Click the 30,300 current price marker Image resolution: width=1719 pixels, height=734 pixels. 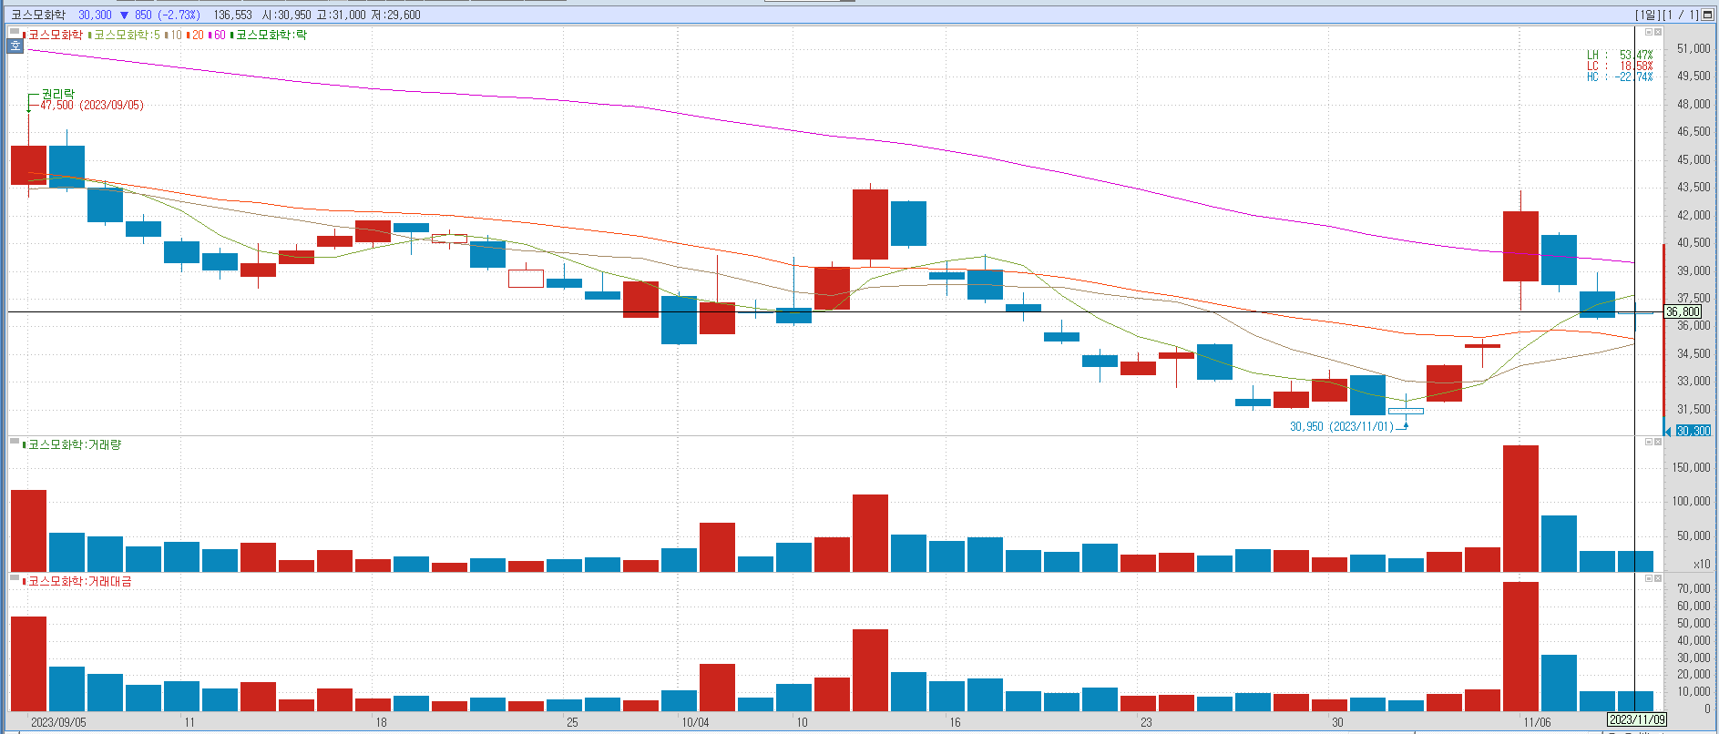(1693, 431)
